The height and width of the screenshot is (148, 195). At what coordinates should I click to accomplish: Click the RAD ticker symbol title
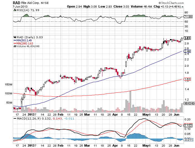tap(16, 3)
